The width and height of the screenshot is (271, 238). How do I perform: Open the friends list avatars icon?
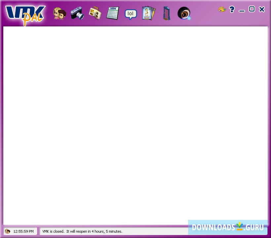point(59,13)
